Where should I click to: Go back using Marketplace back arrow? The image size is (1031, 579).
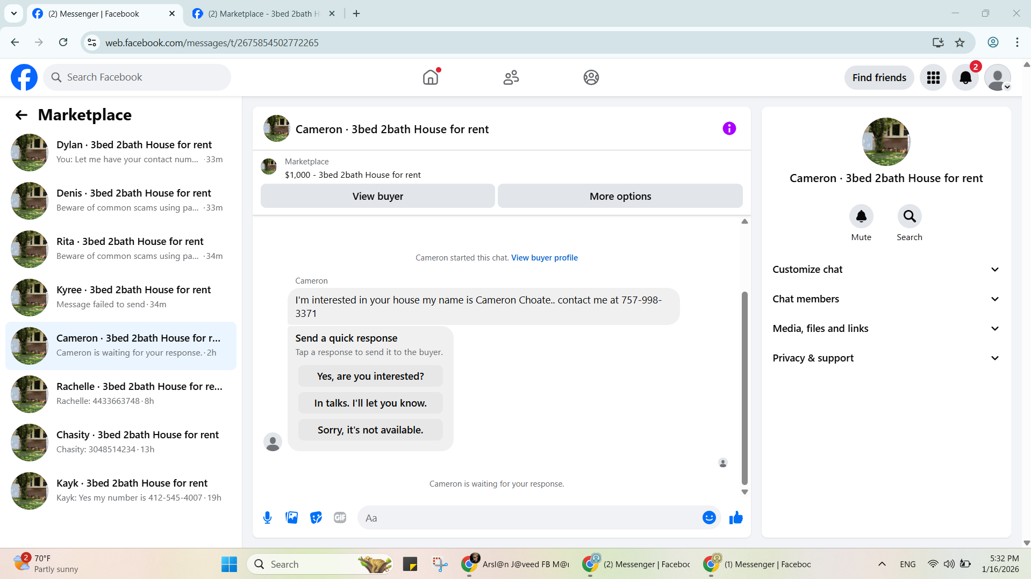tap(22, 115)
